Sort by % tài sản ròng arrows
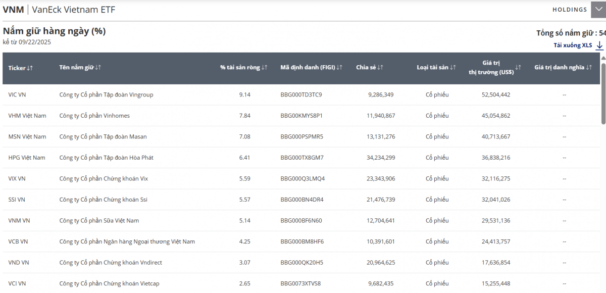 click(265, 68)
